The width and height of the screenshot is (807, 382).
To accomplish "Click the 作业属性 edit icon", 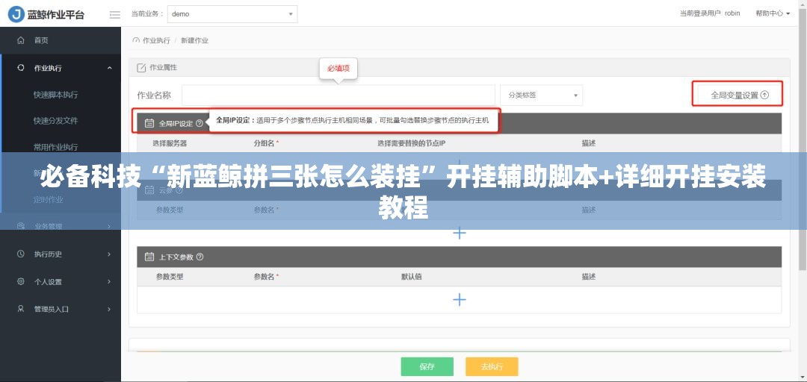I will (141, 68).
